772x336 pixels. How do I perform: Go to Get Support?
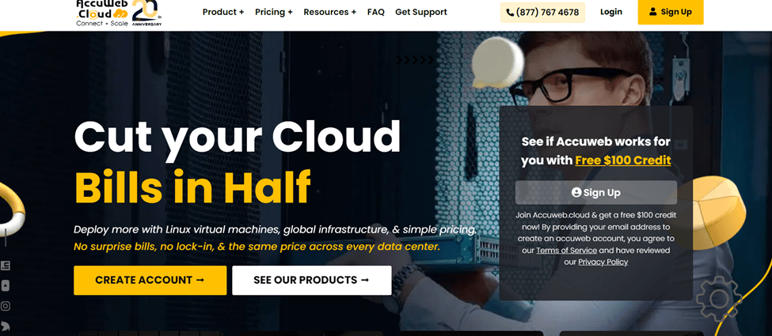[421, 12]
